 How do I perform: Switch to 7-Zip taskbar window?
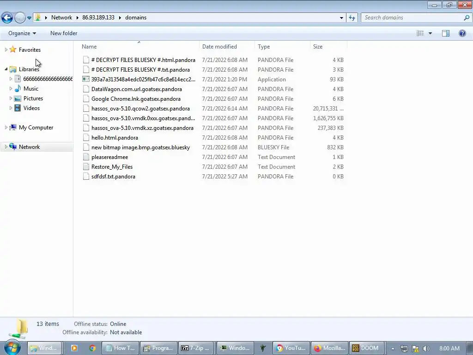195,348
